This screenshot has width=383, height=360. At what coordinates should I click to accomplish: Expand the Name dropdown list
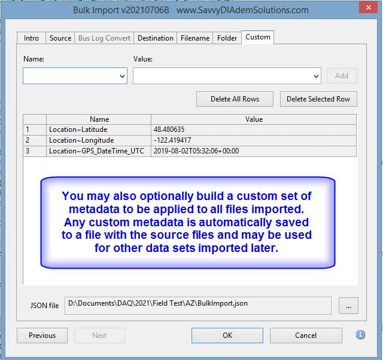coord(122,76)
